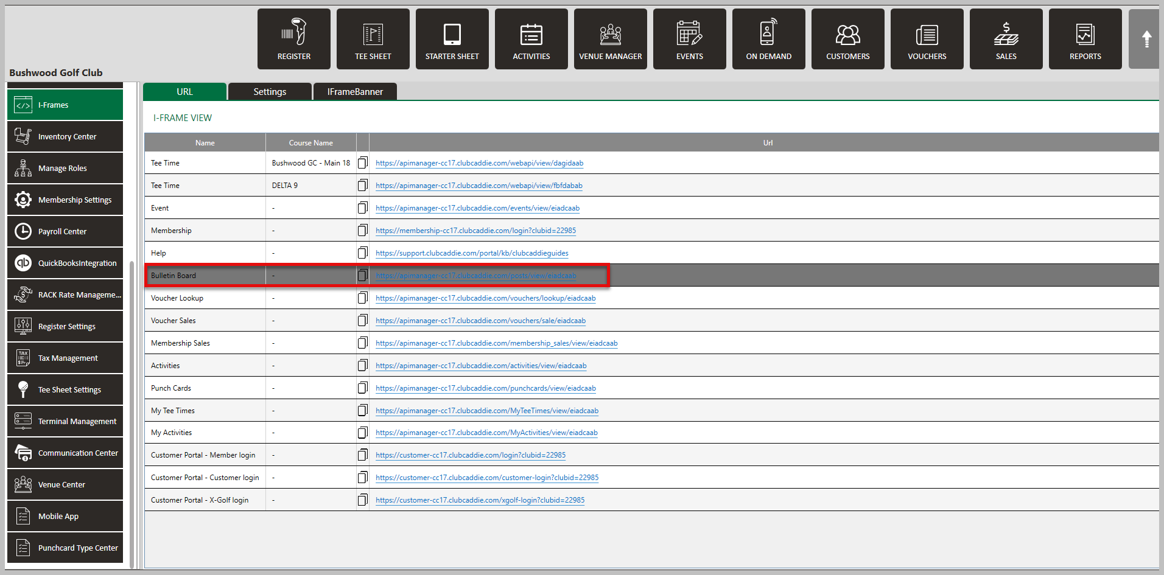The image size is (1164, 575).
Task: Copy the Membership Sales URL
Action: 362,343
